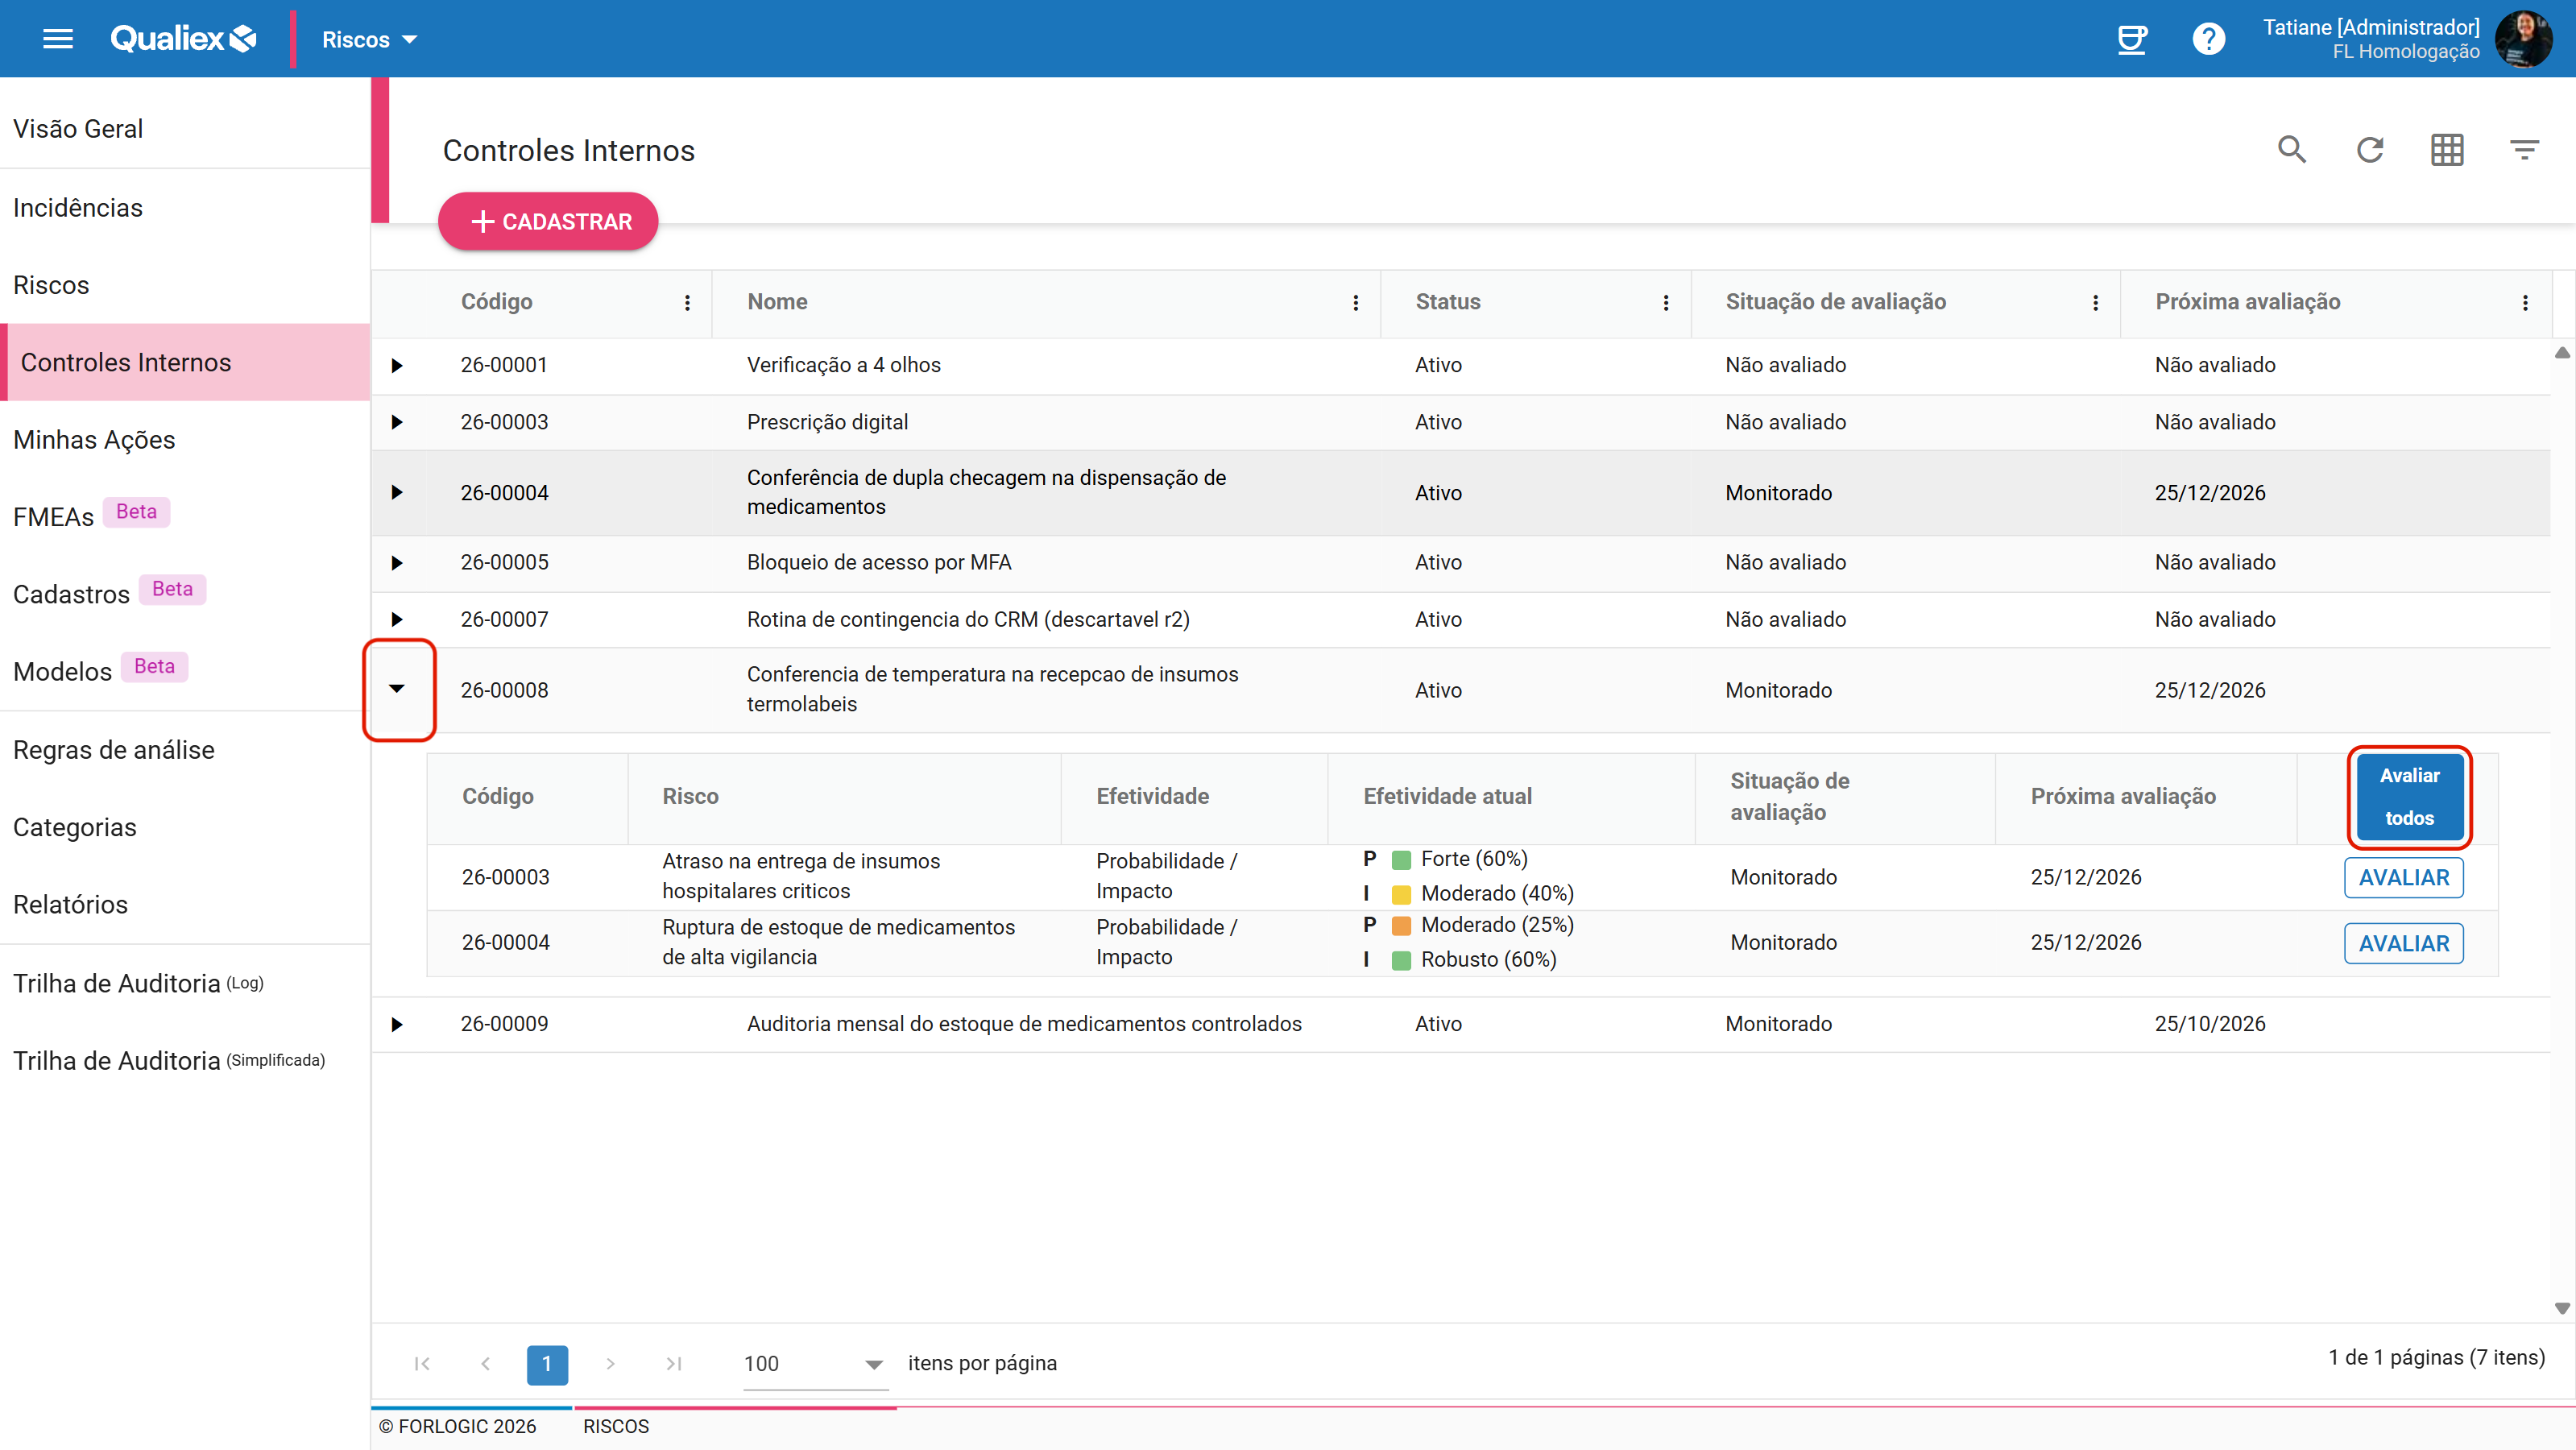This screenshot has height=1450, width=2576.
Task: Open search in Controles Internos
Action: (x=2292, y=150)
